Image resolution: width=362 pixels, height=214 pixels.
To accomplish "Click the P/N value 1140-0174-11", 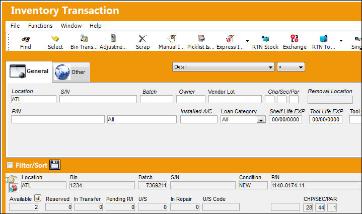I will click(316, 185).
